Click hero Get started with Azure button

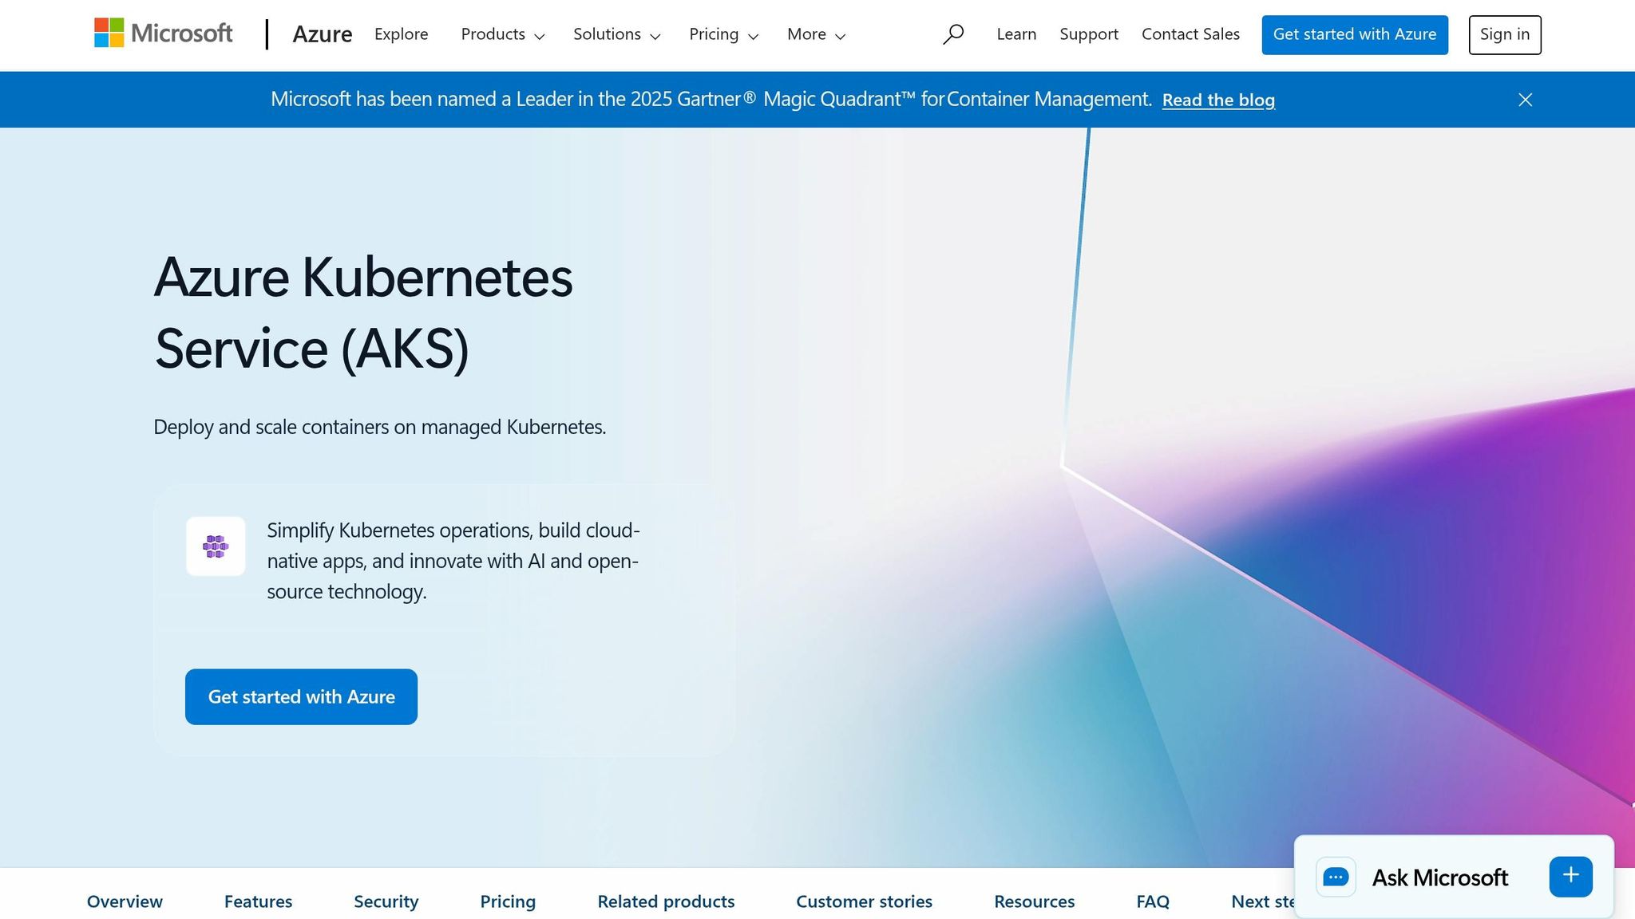[301, 696]
